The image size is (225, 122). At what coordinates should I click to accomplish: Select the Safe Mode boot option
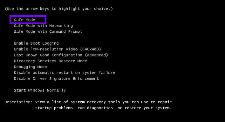[x=24, y=20]
